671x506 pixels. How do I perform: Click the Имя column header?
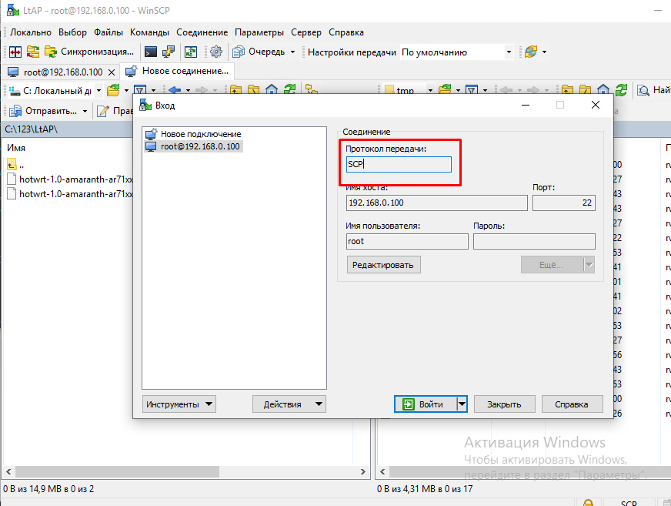tap(16, 148)
